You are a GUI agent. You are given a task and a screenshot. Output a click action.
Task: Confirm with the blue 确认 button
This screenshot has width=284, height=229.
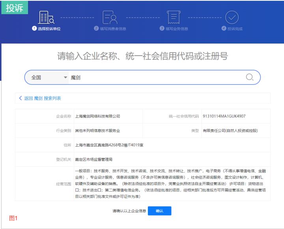(159, 211)
